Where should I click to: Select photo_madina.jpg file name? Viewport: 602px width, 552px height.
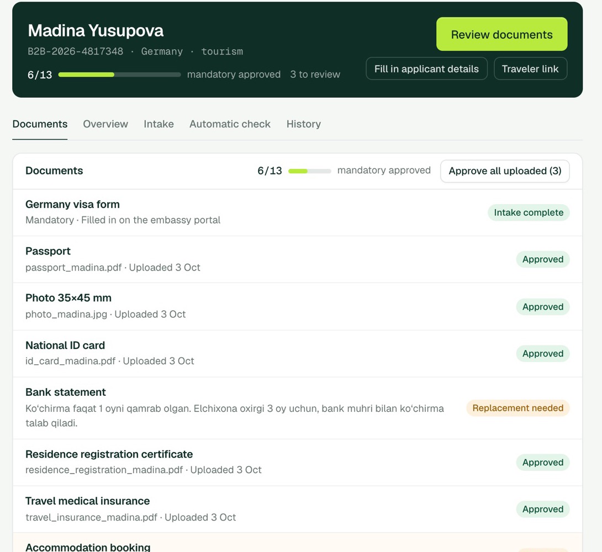[66, 314]
